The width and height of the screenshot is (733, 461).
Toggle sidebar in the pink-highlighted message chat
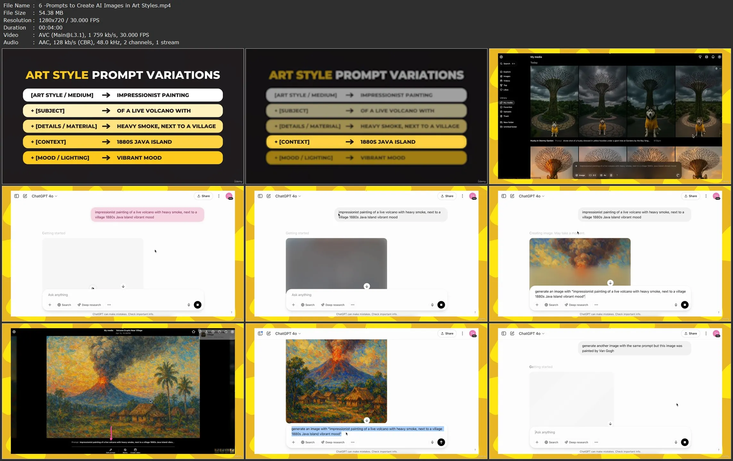pyautogui.click(x=17, y=196)
